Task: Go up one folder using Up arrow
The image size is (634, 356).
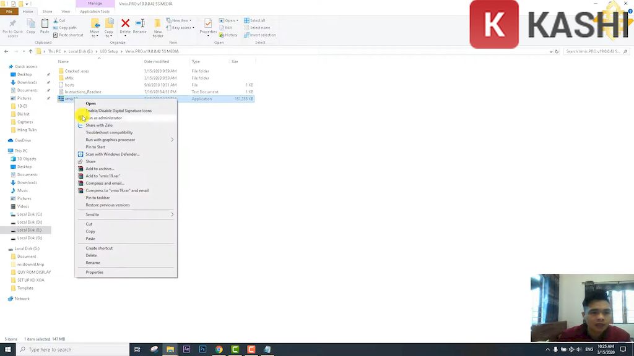Action: [31, 51]
